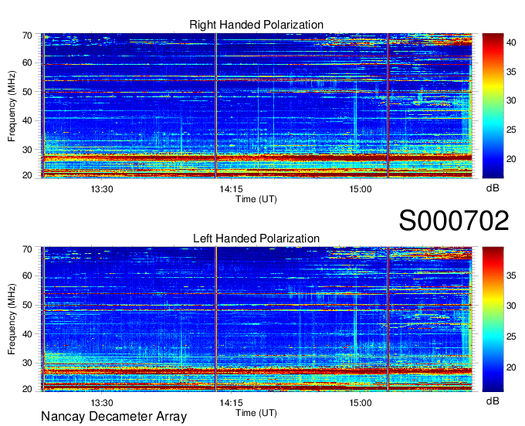
Task: Click the 13:30 tick on bottom plot
Action: click(x=102, y=403)
